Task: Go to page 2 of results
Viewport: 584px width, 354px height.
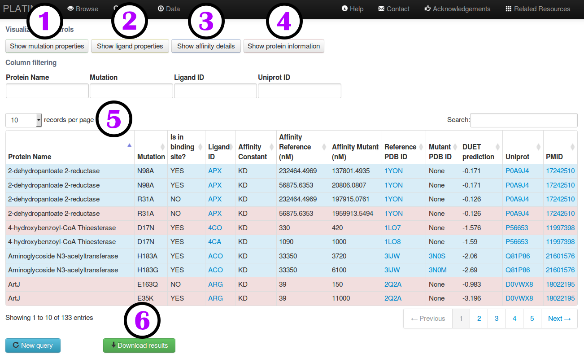Action: click(x=479, y=319)
